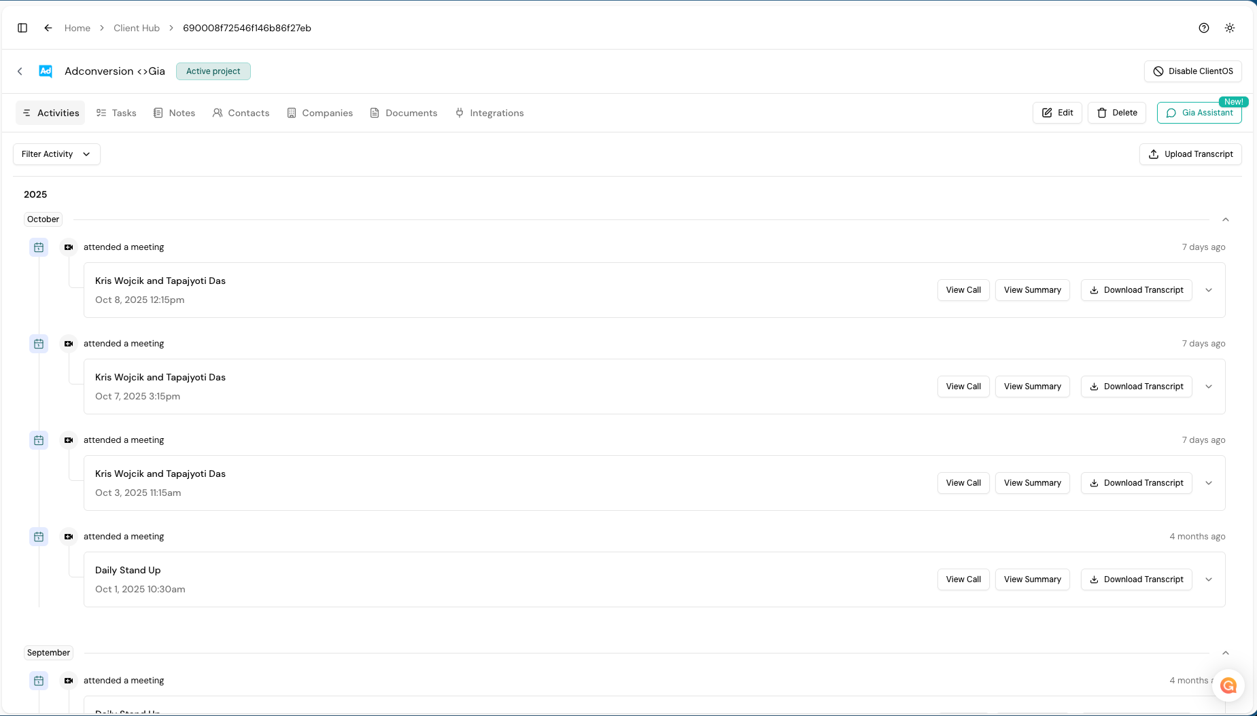1257x716 pixels.
Task: Toggle the sidebar panel icon
Action: (x=22, y=28)
